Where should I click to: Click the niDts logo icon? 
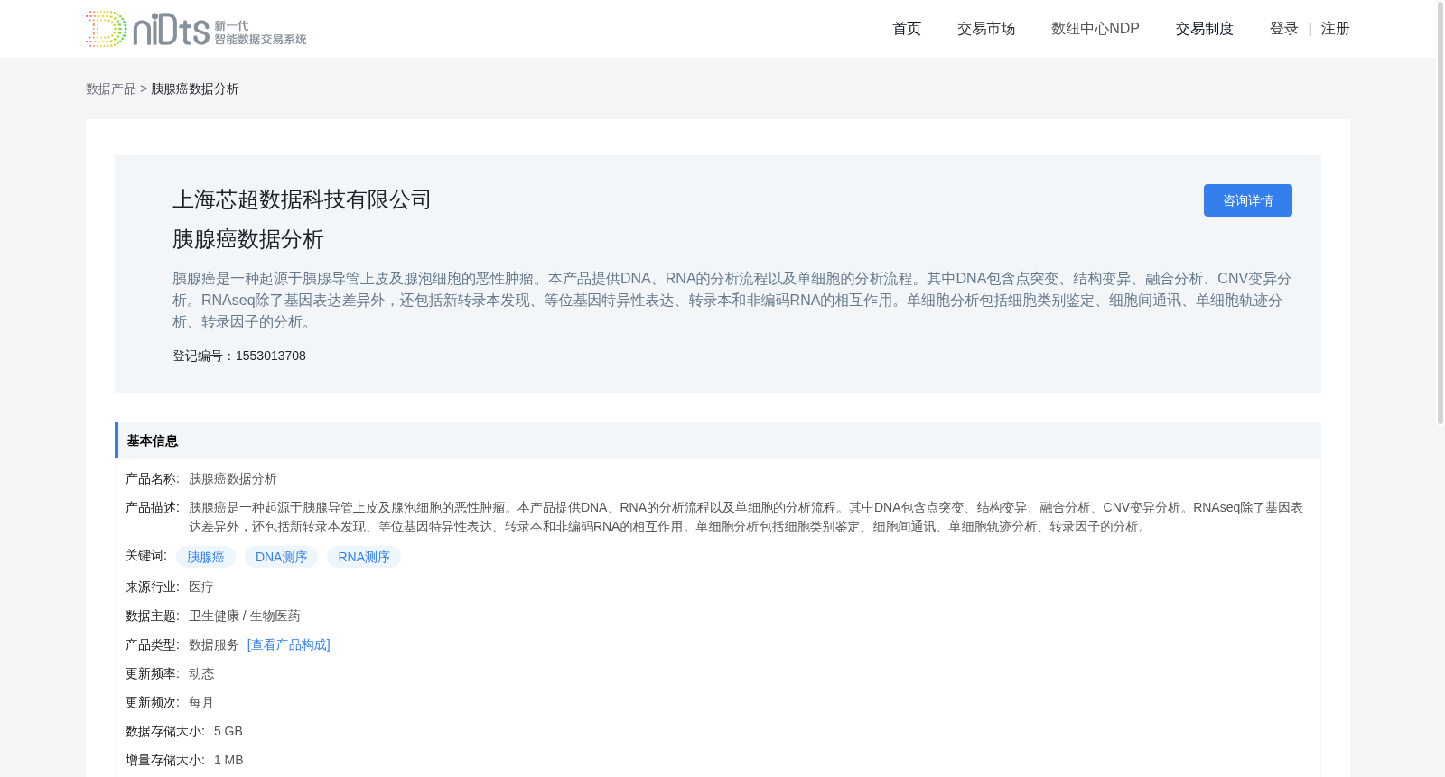[x=196, y=29]
